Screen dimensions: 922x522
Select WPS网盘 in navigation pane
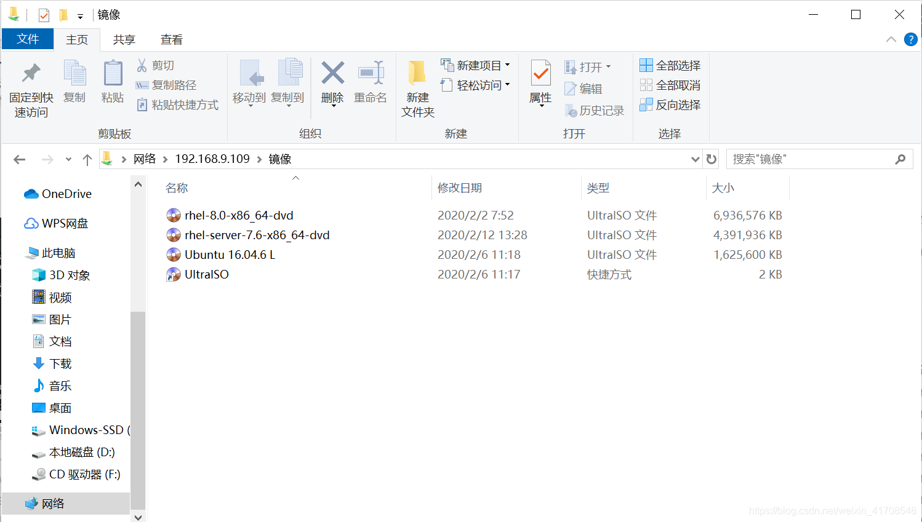coord(56,223)
